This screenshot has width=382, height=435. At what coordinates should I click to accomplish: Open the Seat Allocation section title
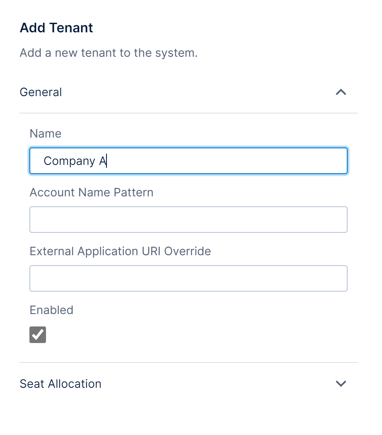tap(60, 384)
